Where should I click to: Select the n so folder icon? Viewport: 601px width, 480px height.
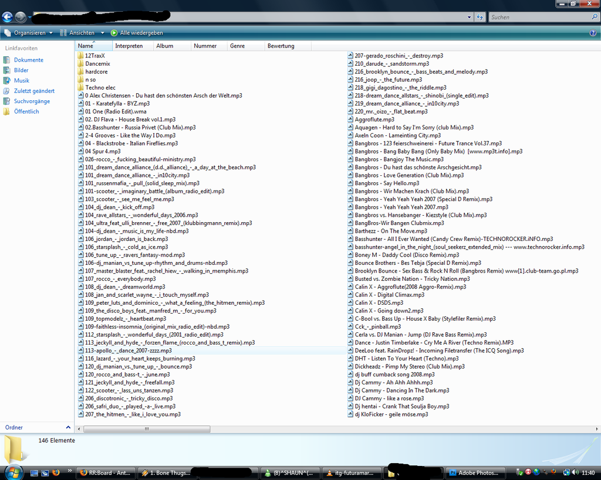pos(80,80)
